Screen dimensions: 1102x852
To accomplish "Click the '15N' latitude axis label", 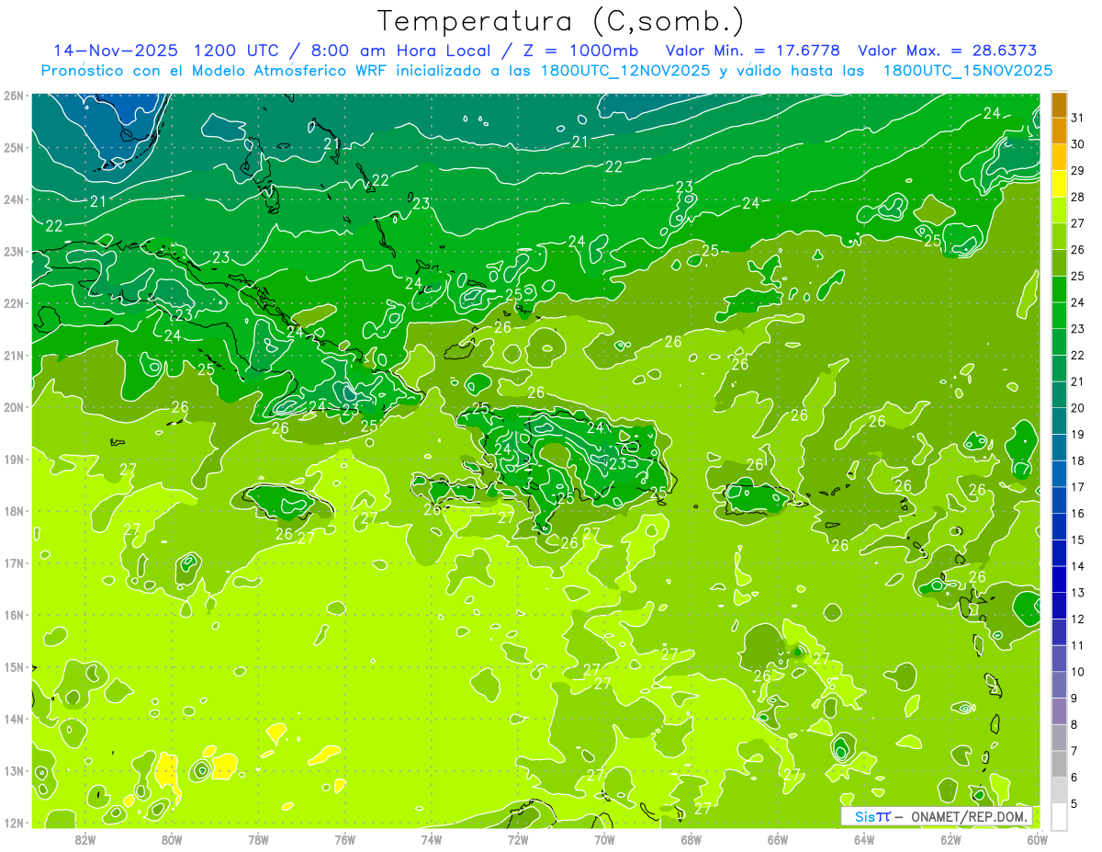I will 14,666.
